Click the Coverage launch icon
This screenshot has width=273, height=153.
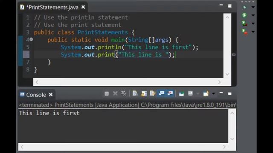(x=244, y=23)
